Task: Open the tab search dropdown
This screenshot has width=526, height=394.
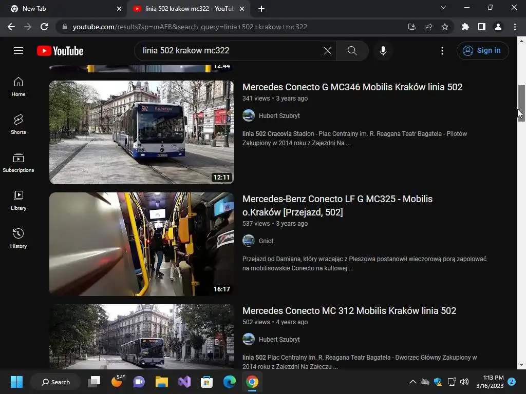Action: 443,7
